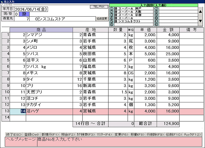The width and height of the screenshot is (205, 148).
Task: Click the TEL/FAX button
Action: click(99, 7)
